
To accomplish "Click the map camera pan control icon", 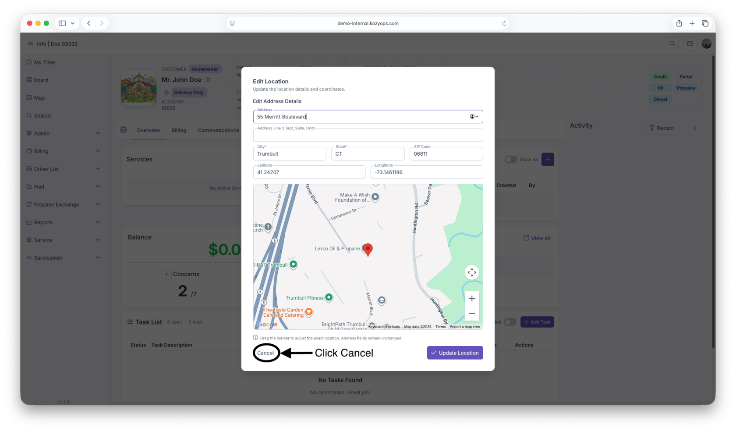I will [x=471, y=272].
